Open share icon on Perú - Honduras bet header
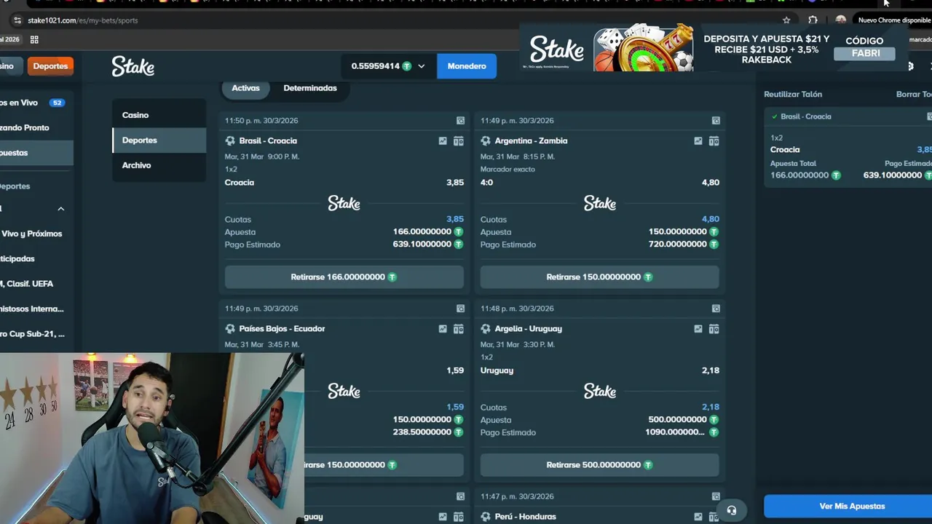Image resolution: width=932 pixels, height=524 pixels. coord(716,496)
